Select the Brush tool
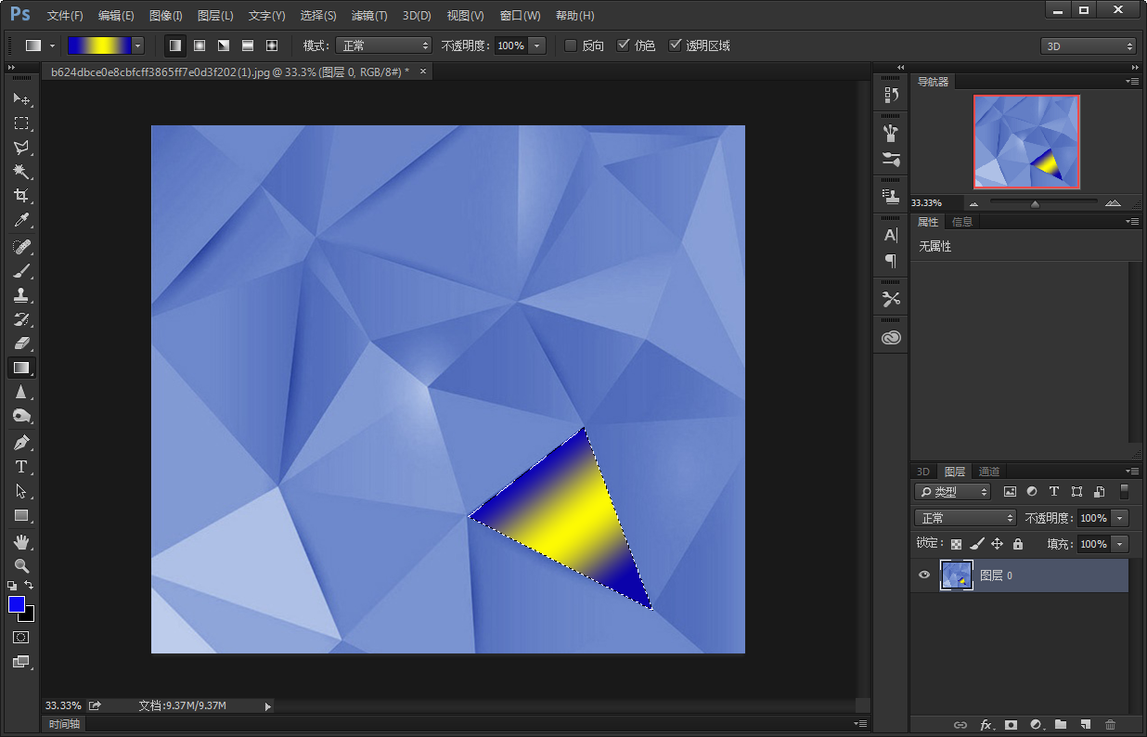 pyautogui.click(x=21, y=271)
